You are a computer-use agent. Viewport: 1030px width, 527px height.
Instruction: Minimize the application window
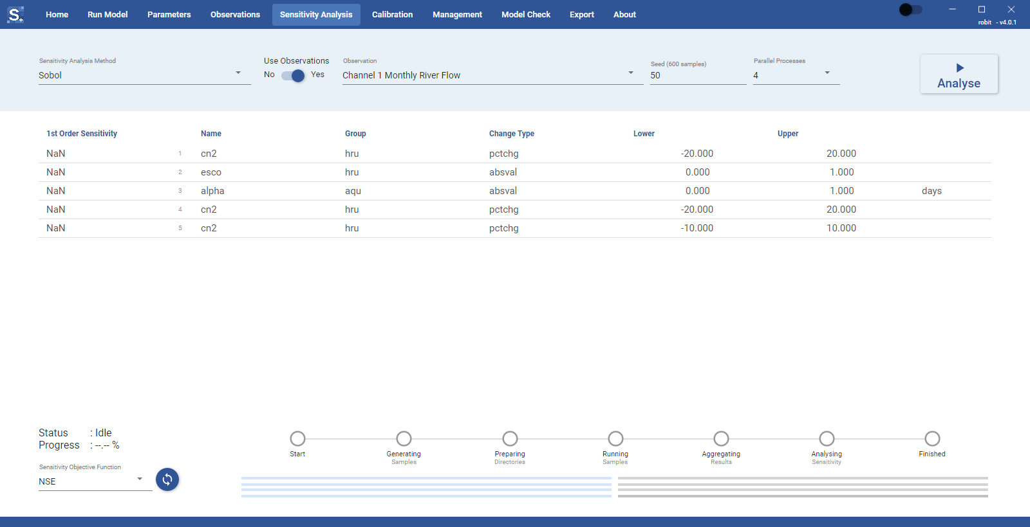(952, 9)
